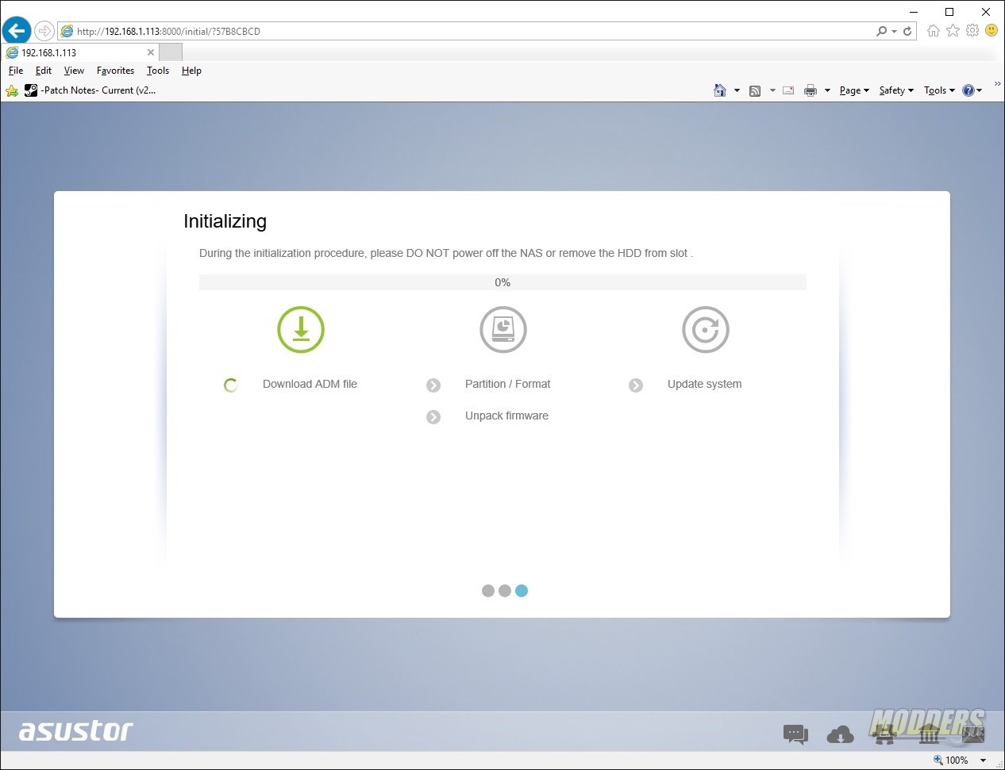Click the search magnifier in address bar

click(881, 31)
